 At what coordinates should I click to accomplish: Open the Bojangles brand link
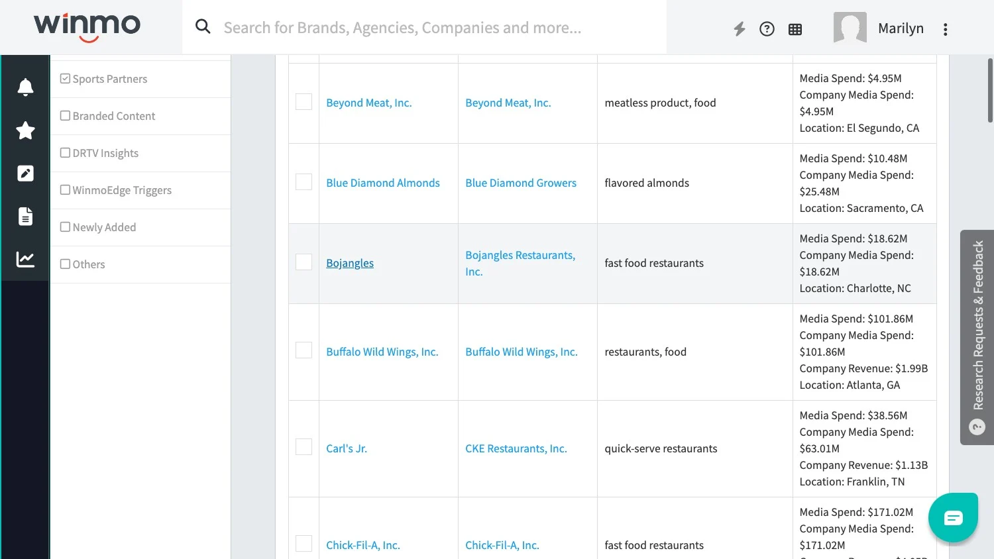(x=350, y=263)
